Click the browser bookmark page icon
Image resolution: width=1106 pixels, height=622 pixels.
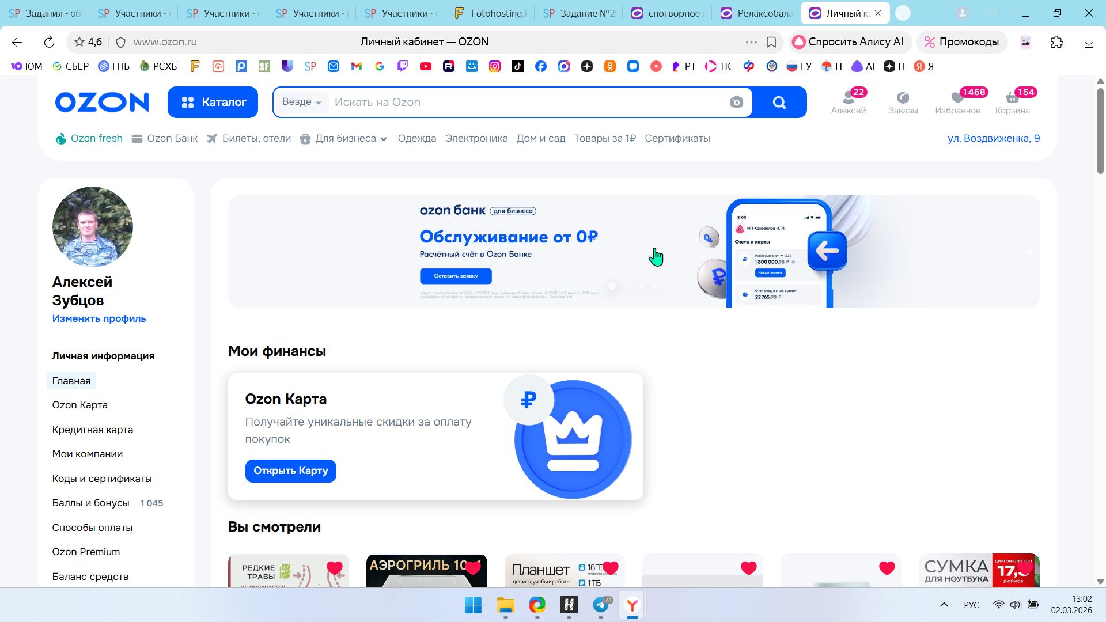pyautogui.click(x=771, y=42)
